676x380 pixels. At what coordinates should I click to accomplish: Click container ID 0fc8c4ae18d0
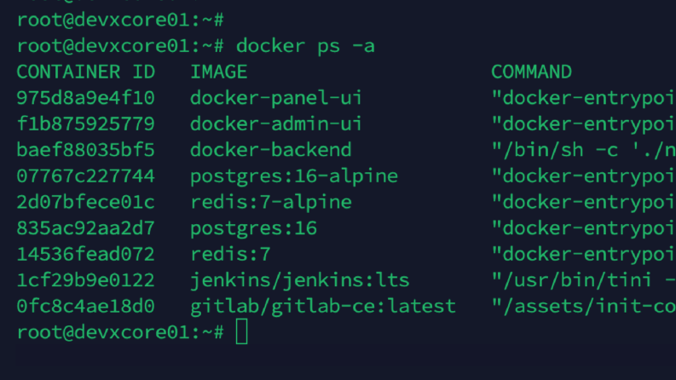click(85, 307)
